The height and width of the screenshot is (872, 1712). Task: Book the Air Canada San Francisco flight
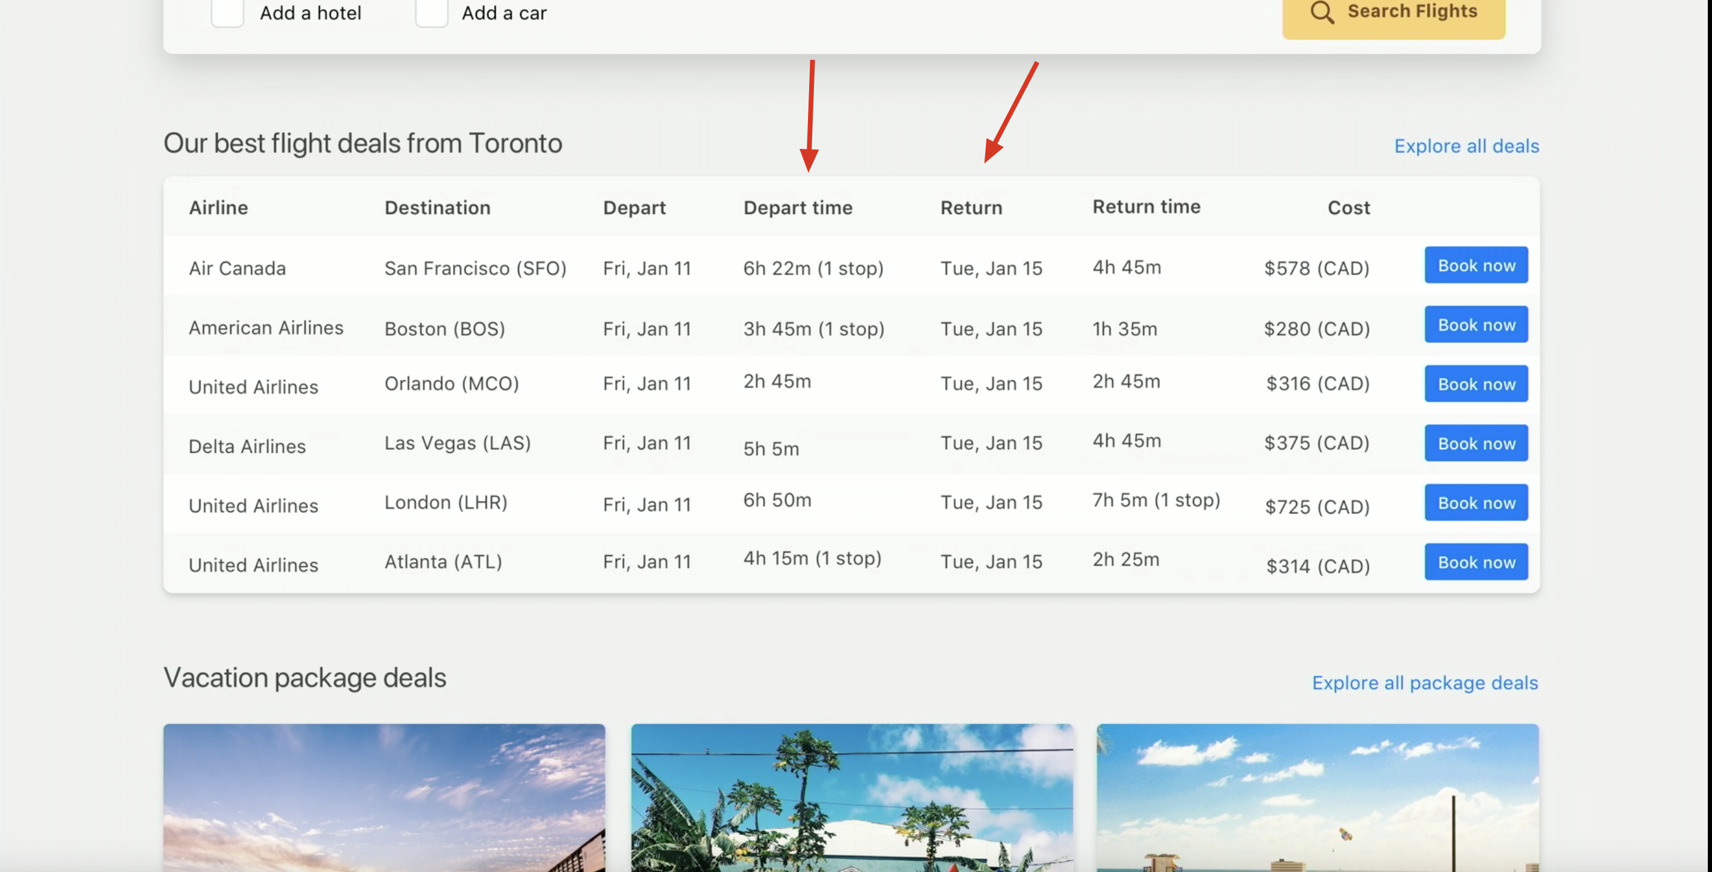tap(1475, 265)
